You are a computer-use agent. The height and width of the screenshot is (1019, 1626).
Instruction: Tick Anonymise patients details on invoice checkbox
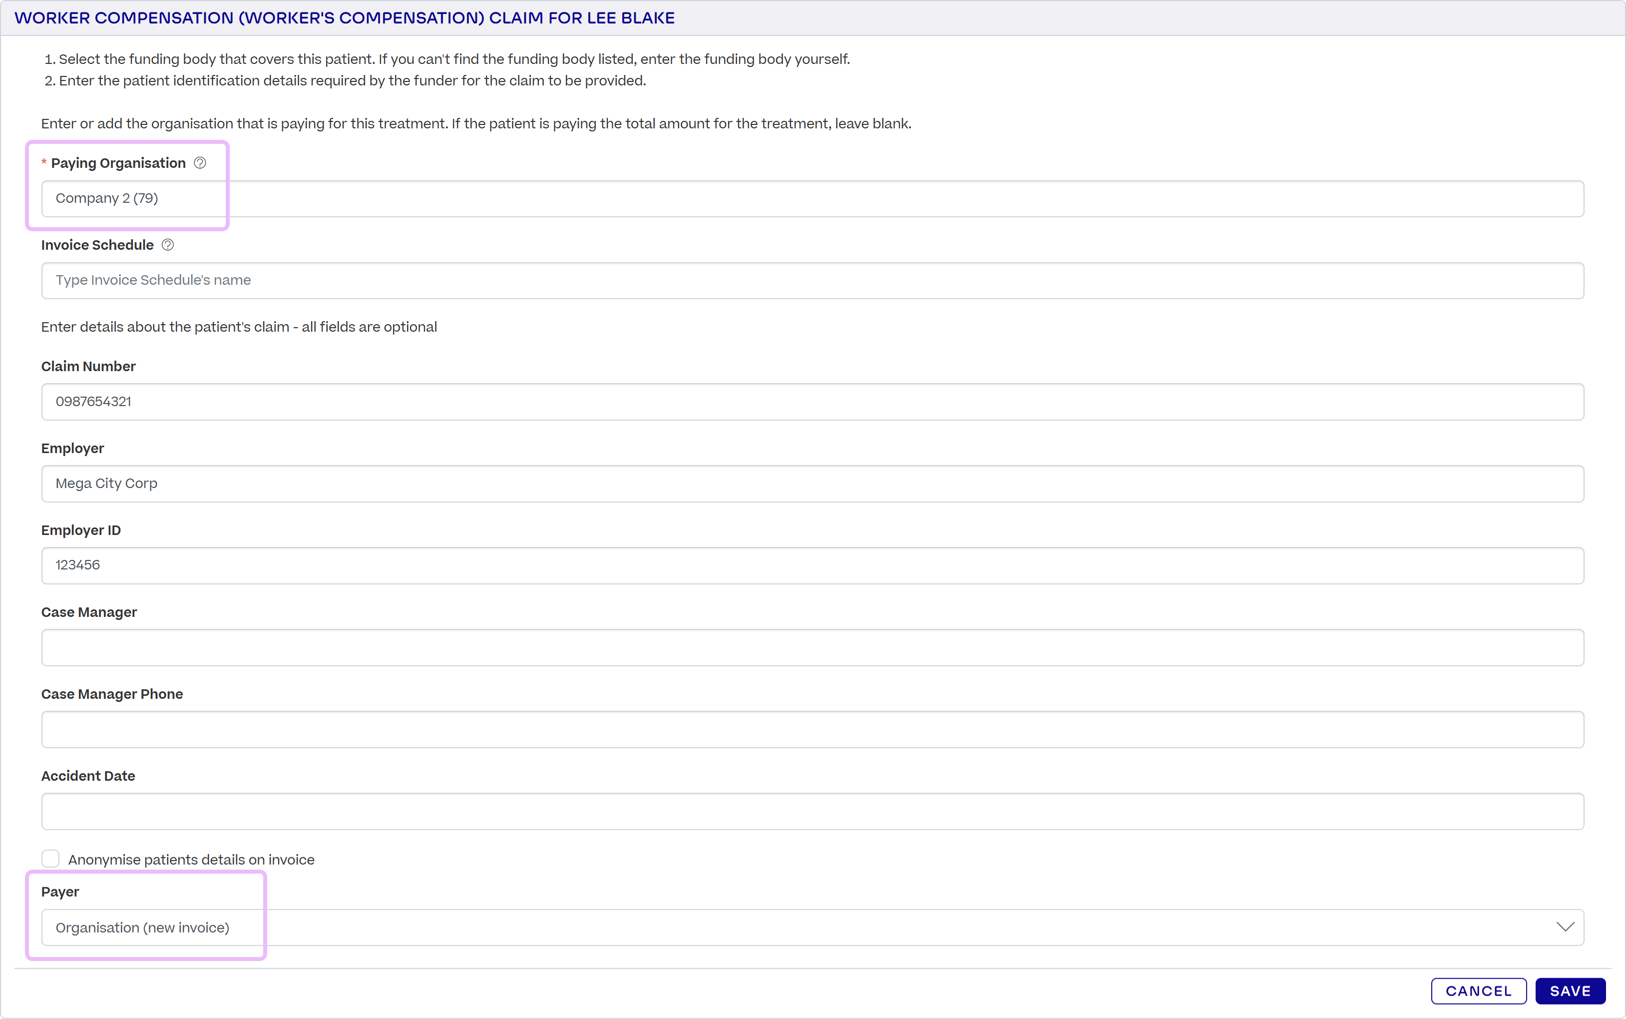[x=50, y=859]
